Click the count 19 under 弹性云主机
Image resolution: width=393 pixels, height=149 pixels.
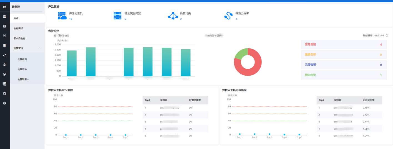click(x=70, y=19)
